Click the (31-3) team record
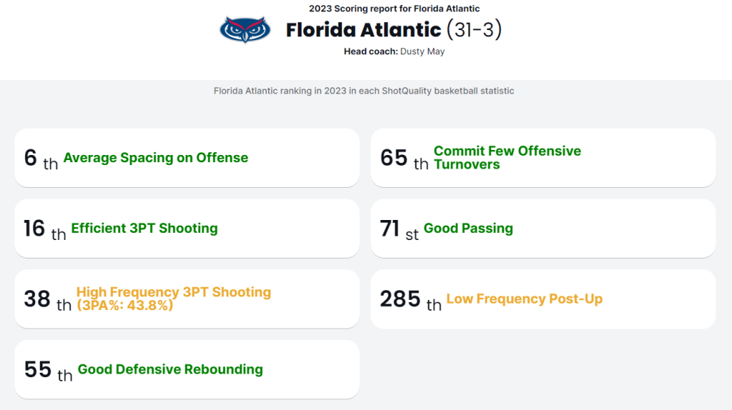 click(x=474, y=30)
